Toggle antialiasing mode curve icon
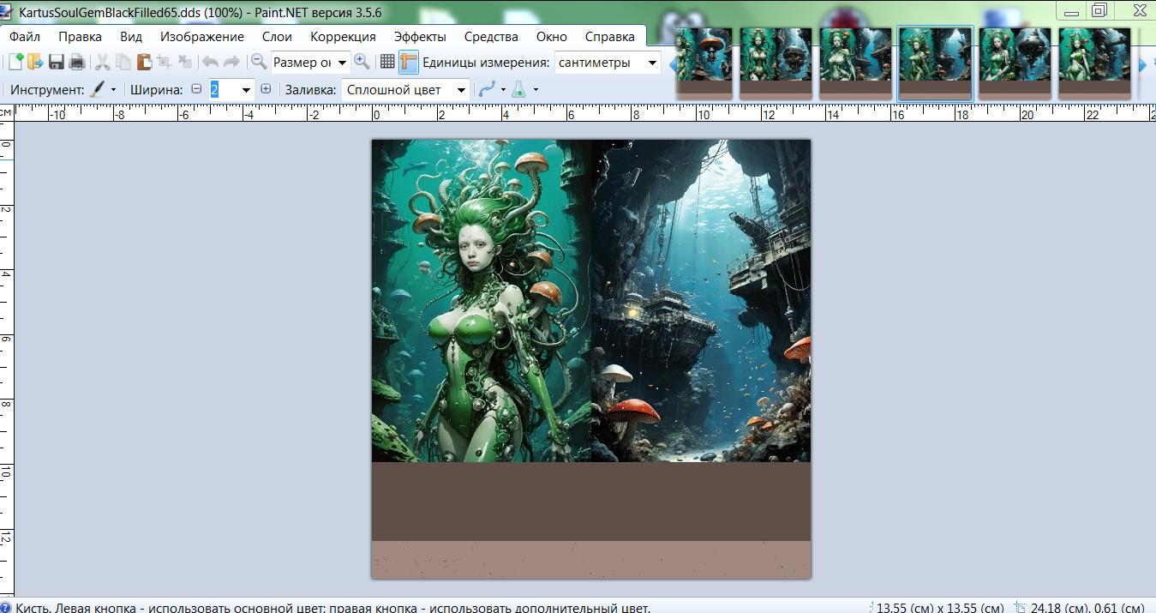The image size is (1156, 613). (488, 89)
